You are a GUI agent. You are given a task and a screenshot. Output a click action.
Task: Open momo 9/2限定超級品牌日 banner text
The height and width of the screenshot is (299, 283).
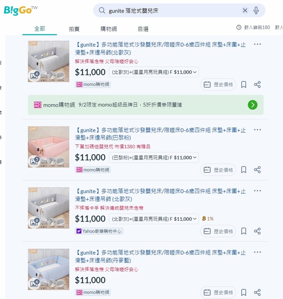(x=130, y=105)
